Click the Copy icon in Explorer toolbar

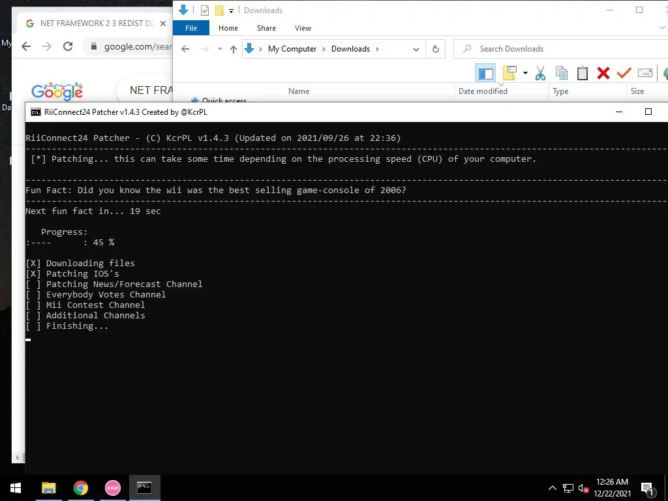[562, 73]
